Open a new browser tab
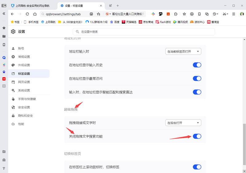246x173 pixels. 117,6
